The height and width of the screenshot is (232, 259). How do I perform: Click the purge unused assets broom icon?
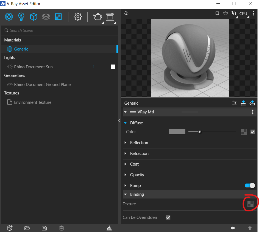point(109,228)
